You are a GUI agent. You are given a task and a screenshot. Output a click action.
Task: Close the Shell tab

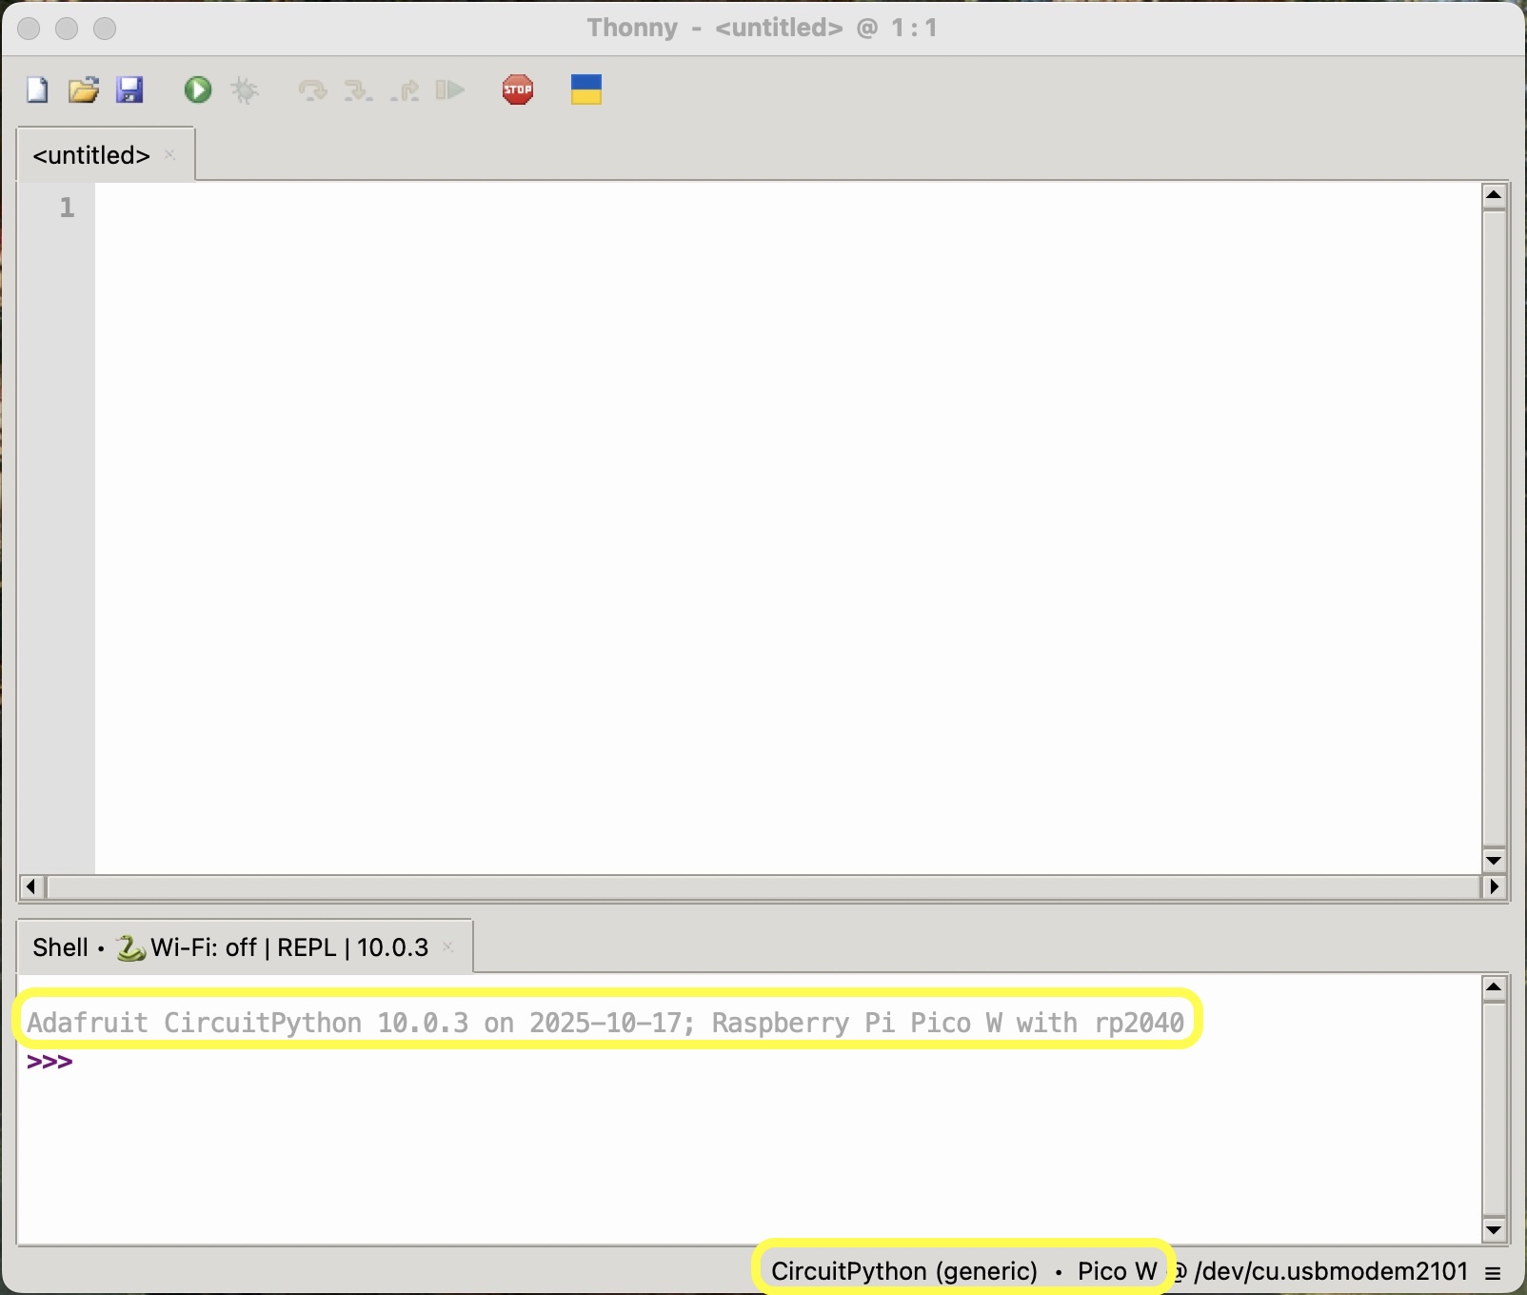[x=448, y=946]
